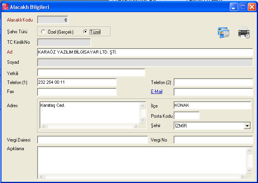Select the Tüzel radio button

(85, 31)
